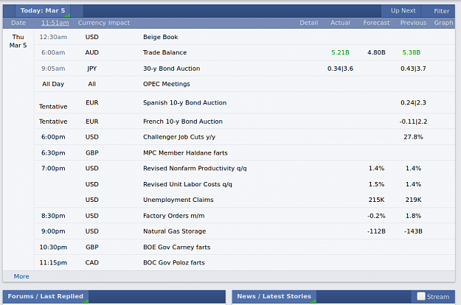Click the Previous column header
461x305 pixels.
(413, 23)
